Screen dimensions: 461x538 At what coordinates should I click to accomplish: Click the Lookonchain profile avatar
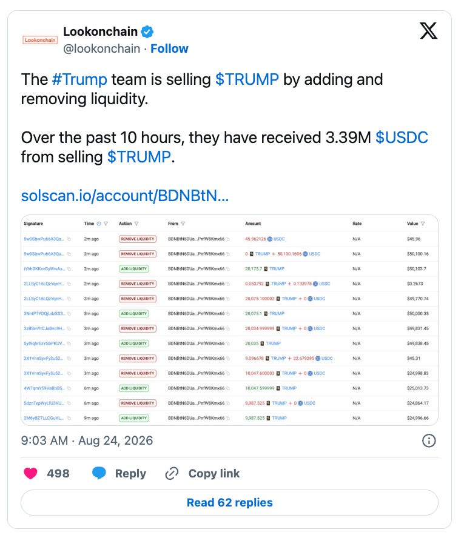pyautogui.click(x=40, y=40)
